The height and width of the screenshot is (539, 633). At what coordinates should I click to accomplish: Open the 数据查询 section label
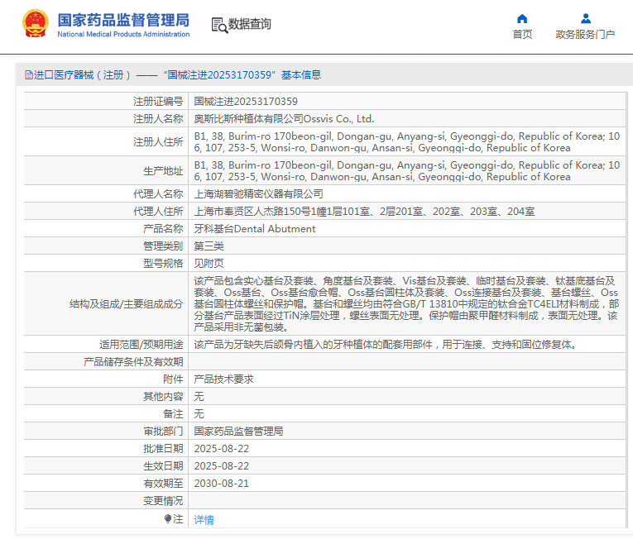point(250,25)
